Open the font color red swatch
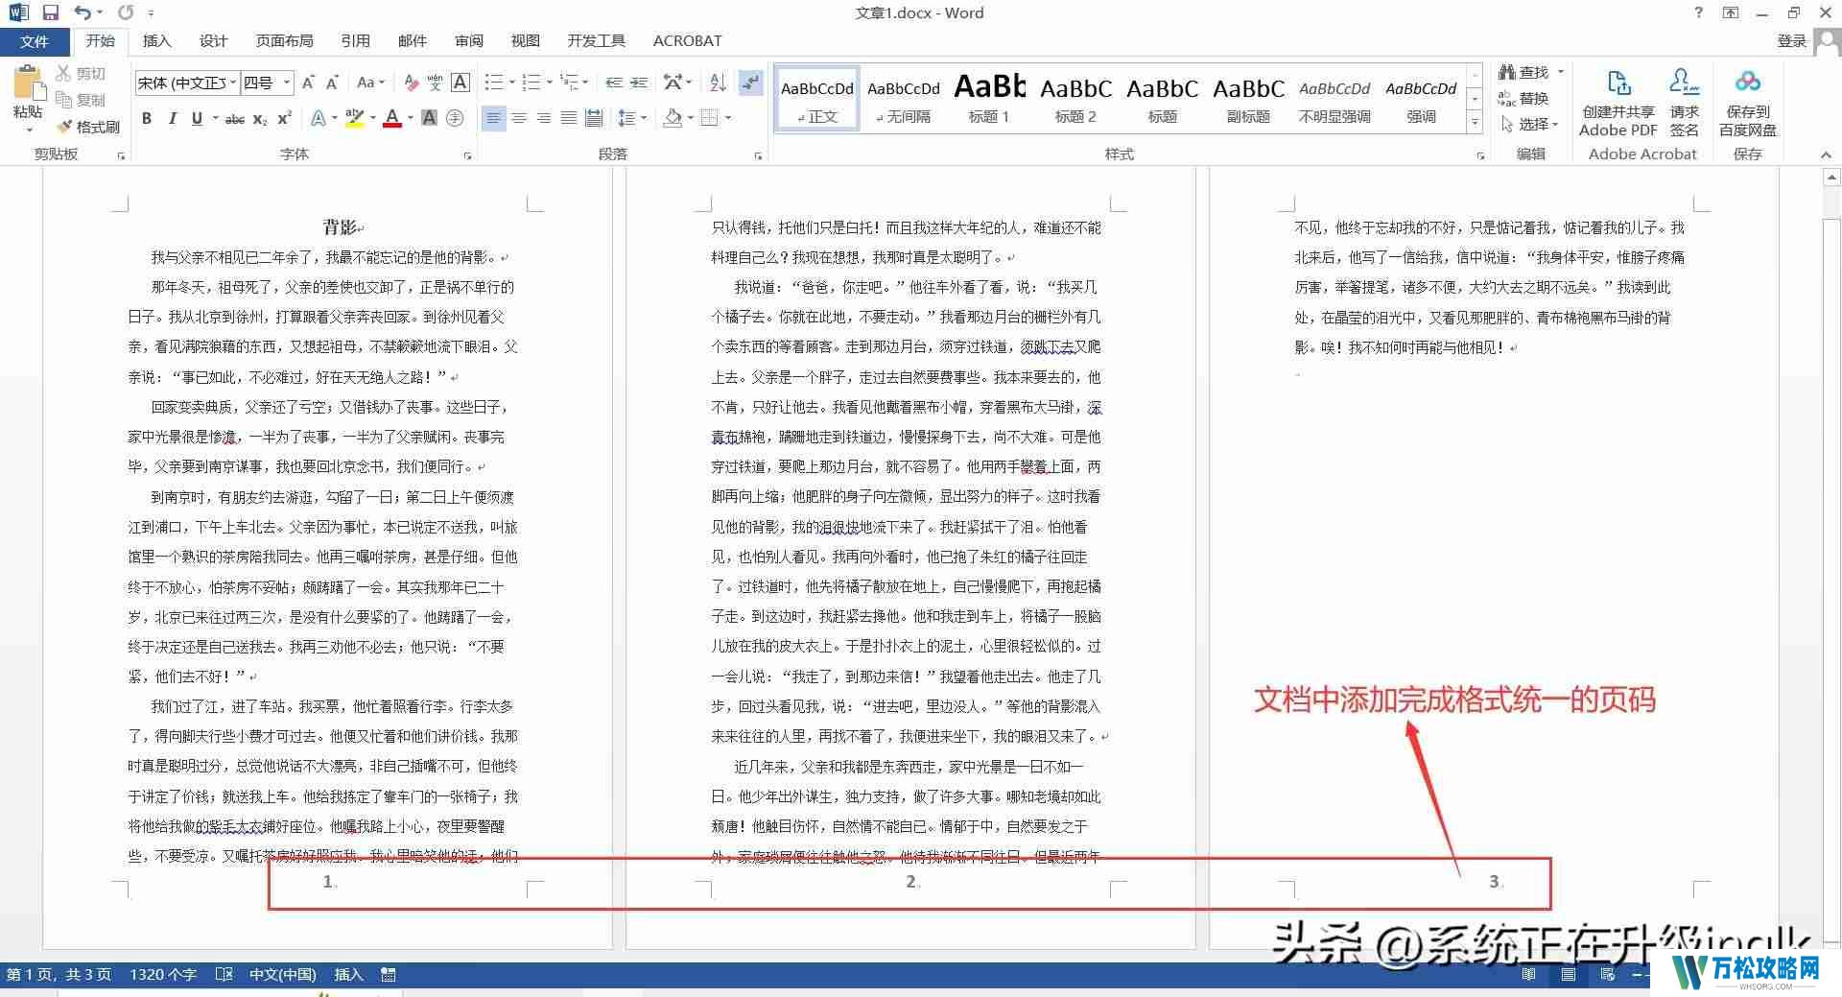The height and width of the screenshot is (997, 1842). point(391,118)
